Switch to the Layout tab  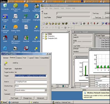tap(31, 58)
